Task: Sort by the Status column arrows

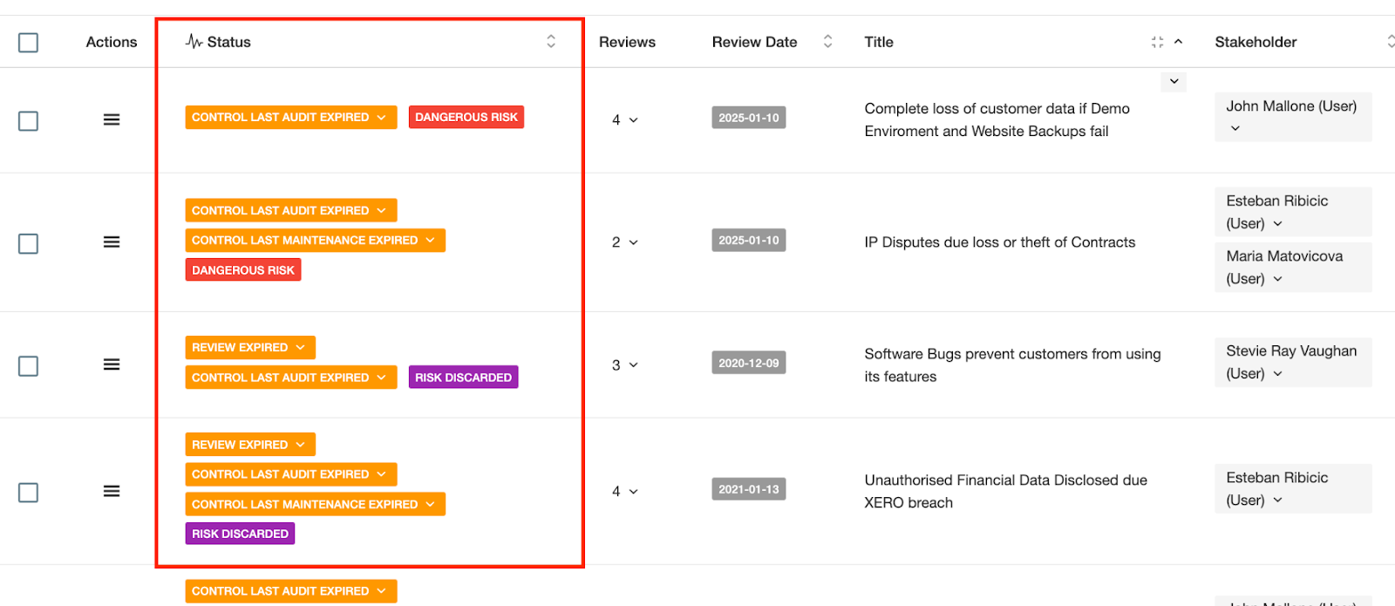Action: point(551,41)
